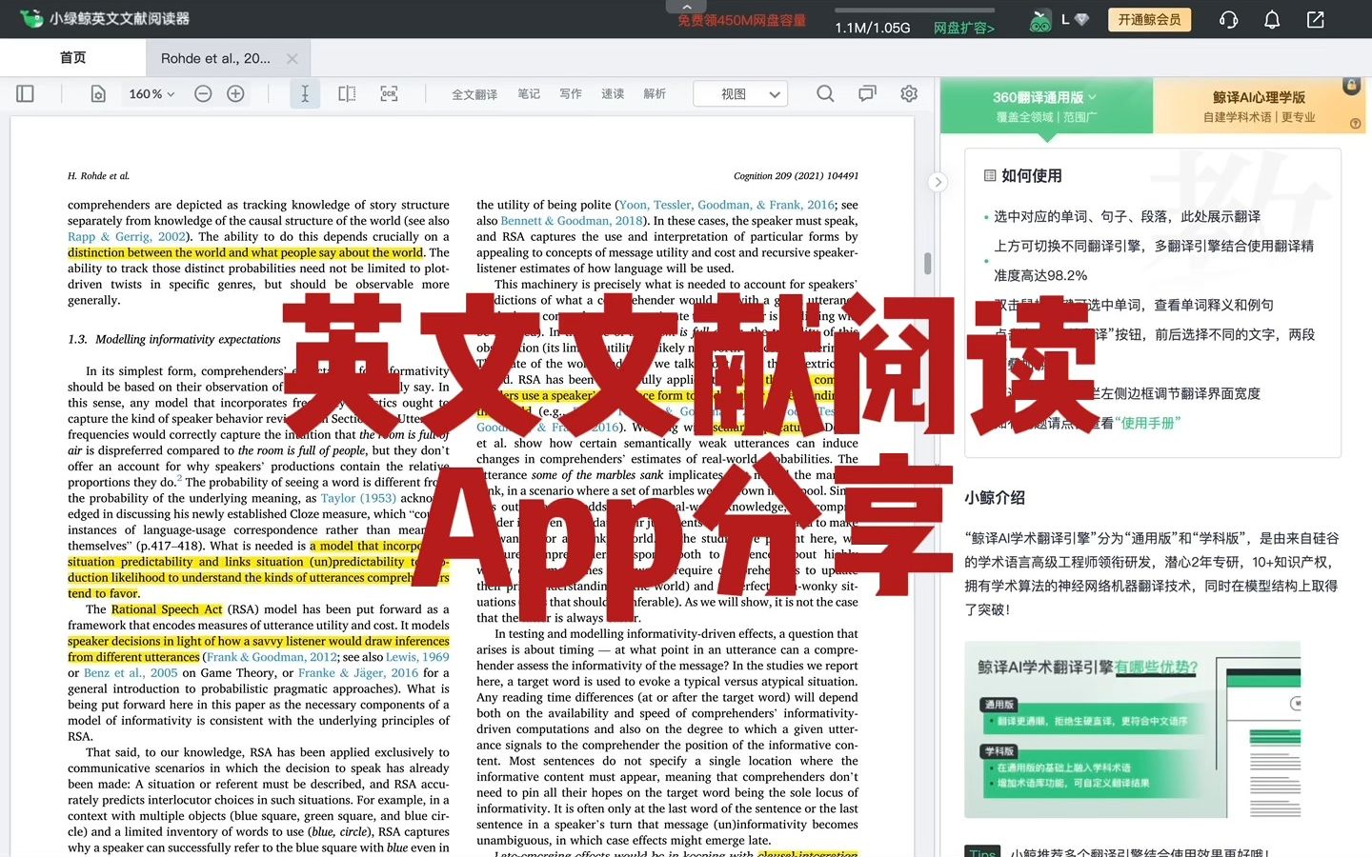
Task: Click highlighted text Rational Speech Act
Action: (167, 609)
